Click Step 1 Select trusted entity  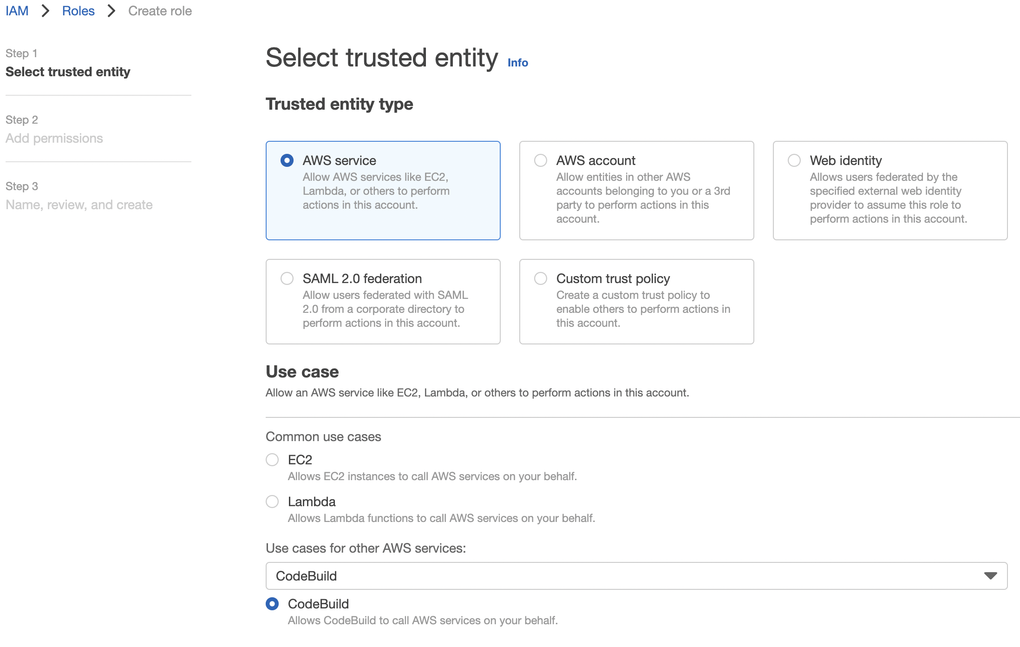[x=68, y=72]
